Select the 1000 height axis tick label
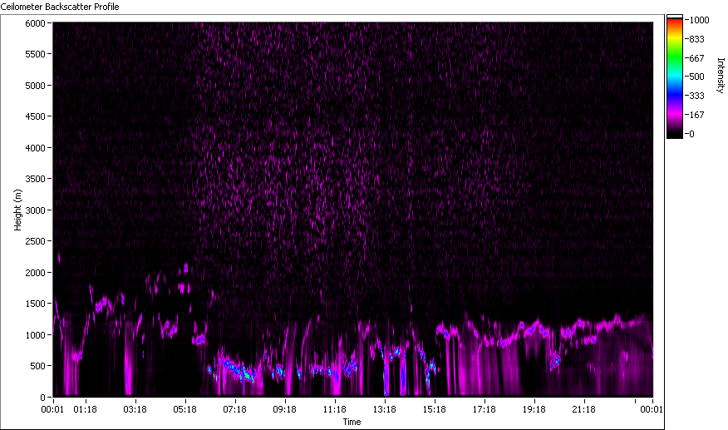 [x=35, y=334]
